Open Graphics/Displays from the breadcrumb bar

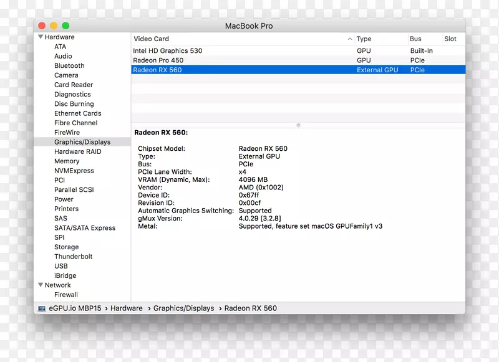183,308
